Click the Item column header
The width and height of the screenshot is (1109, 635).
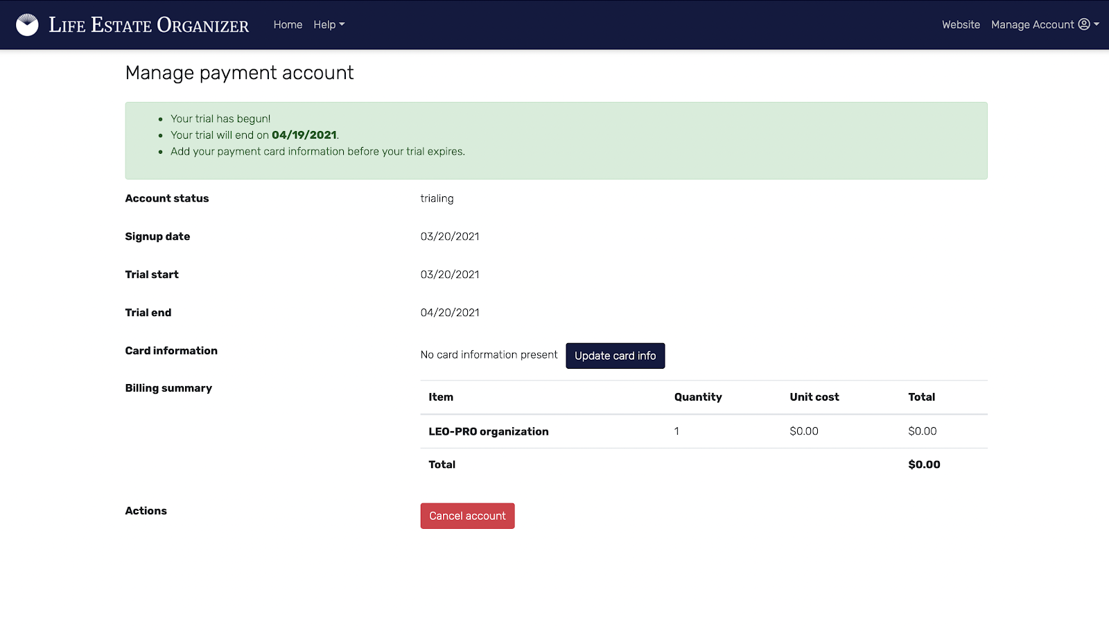click(x=441, y=397)
